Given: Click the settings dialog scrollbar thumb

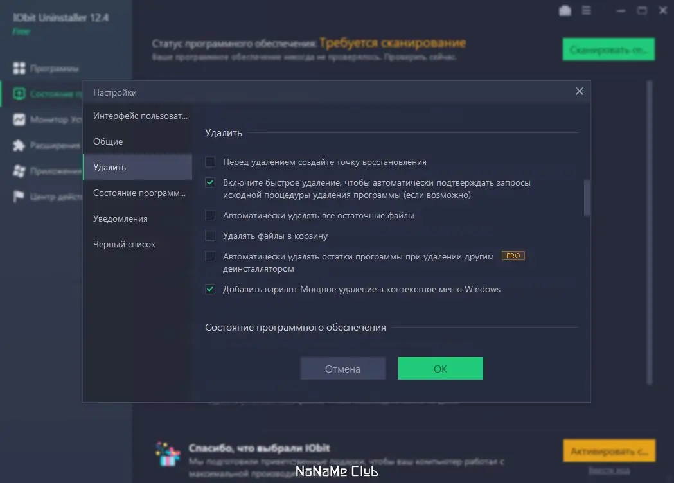Looking at the screenshot, I should [587, 198].
